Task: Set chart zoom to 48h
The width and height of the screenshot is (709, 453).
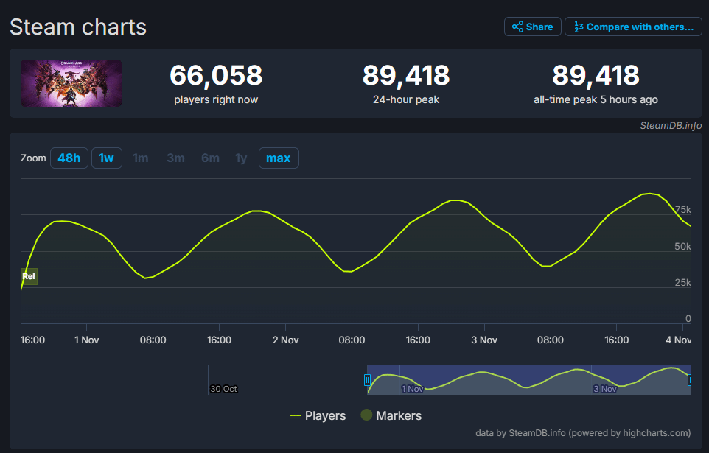Action: 69,158
